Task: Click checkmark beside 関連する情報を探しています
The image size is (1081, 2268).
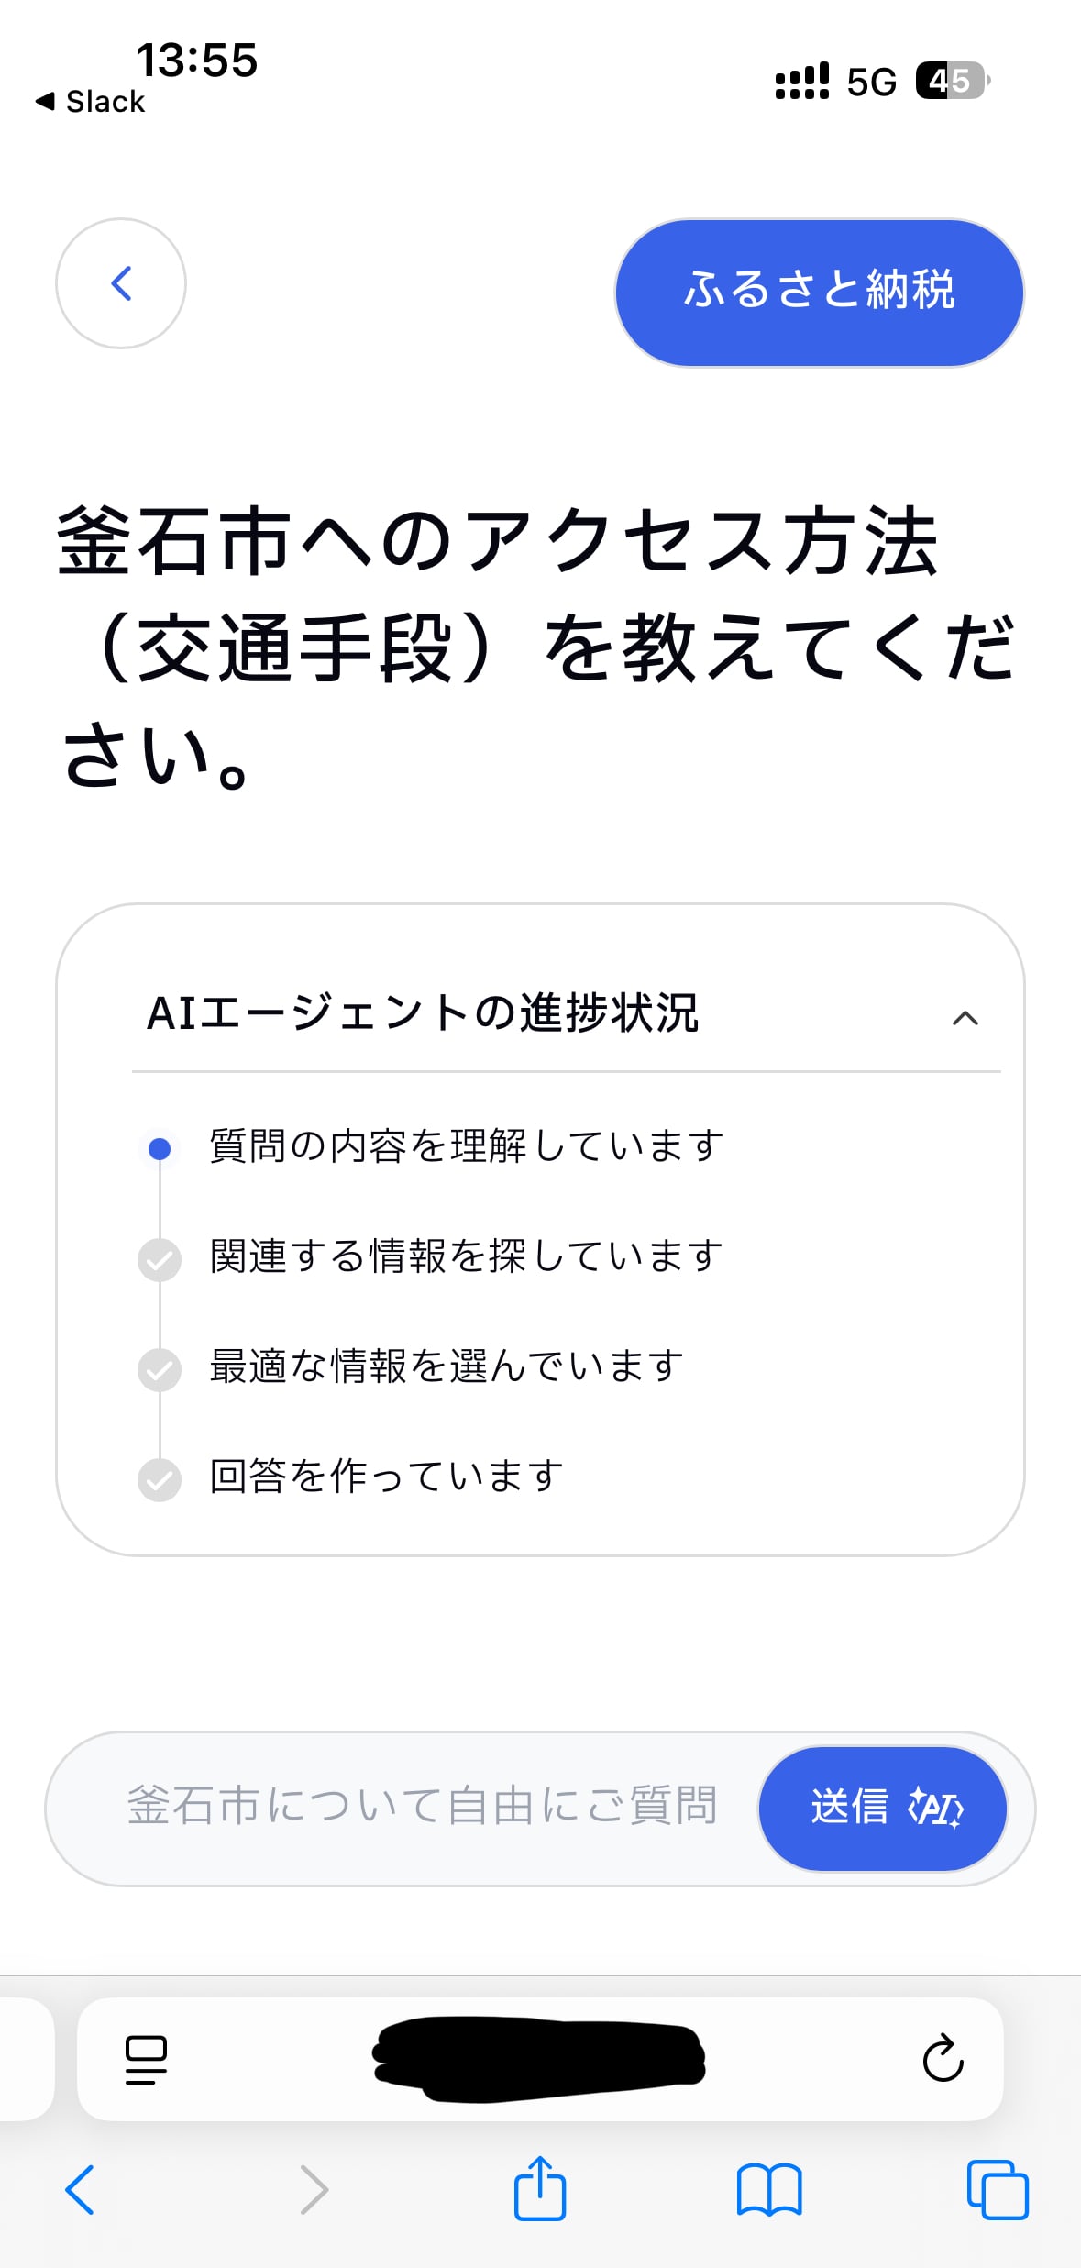Action: 160,1259
